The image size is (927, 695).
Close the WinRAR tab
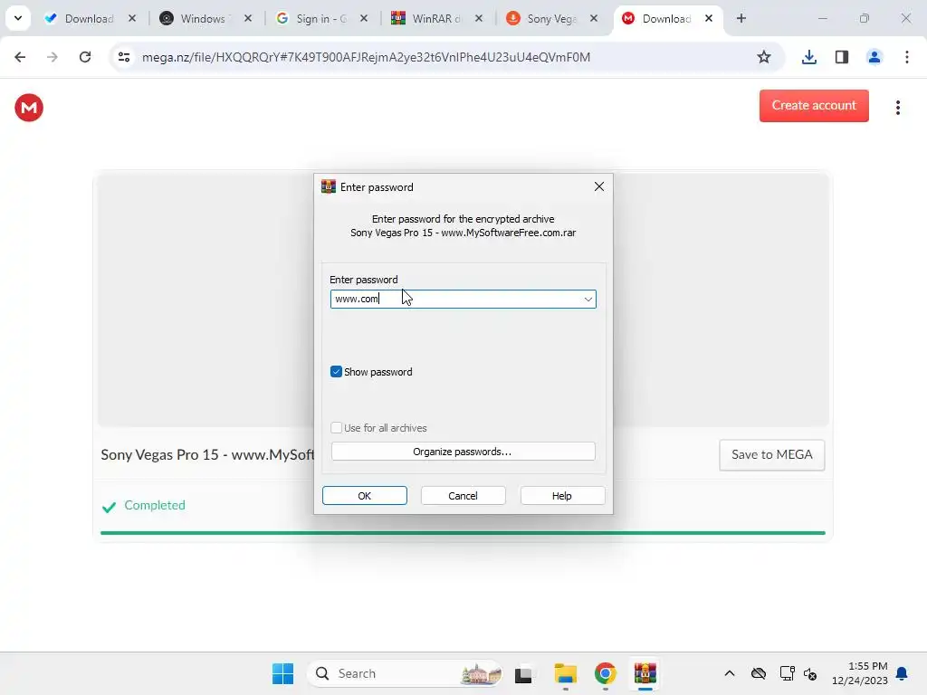tap(479, 18)
